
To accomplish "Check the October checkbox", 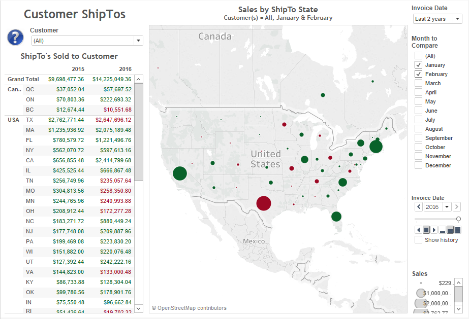I will [419, 147].
